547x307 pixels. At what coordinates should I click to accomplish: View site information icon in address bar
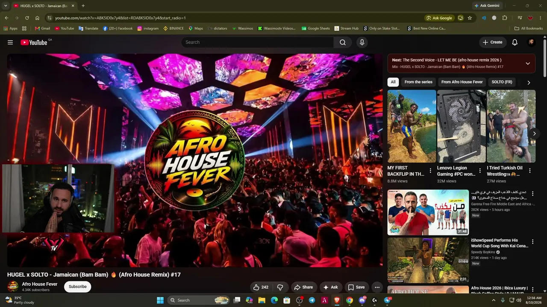[x=50, y=18]
